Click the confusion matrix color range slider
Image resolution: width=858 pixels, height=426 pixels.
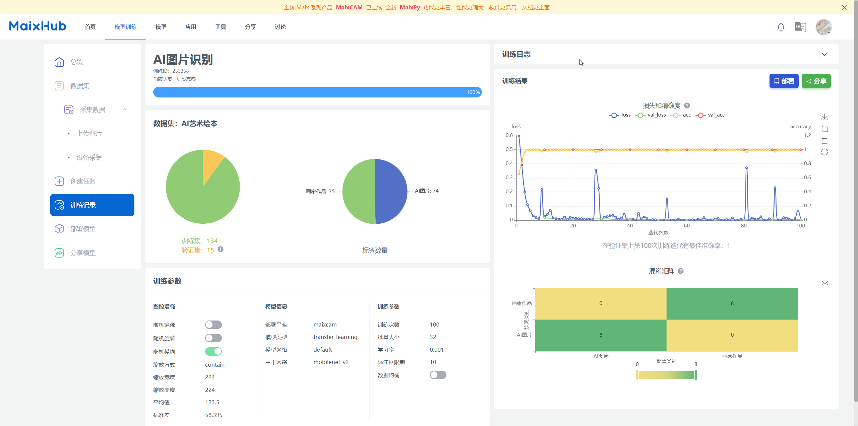(x=667, y=375)
